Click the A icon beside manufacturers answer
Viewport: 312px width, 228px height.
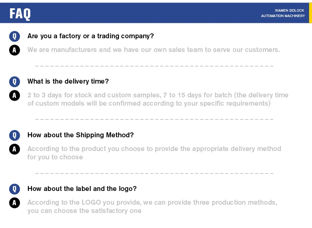point(14,50)
